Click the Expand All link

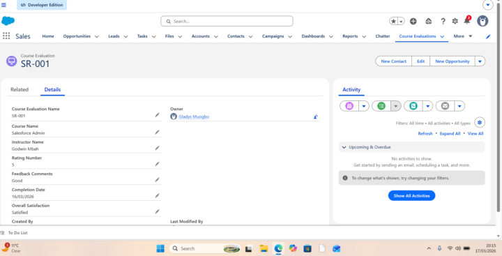pyautogui.click(x=450, y=134)
